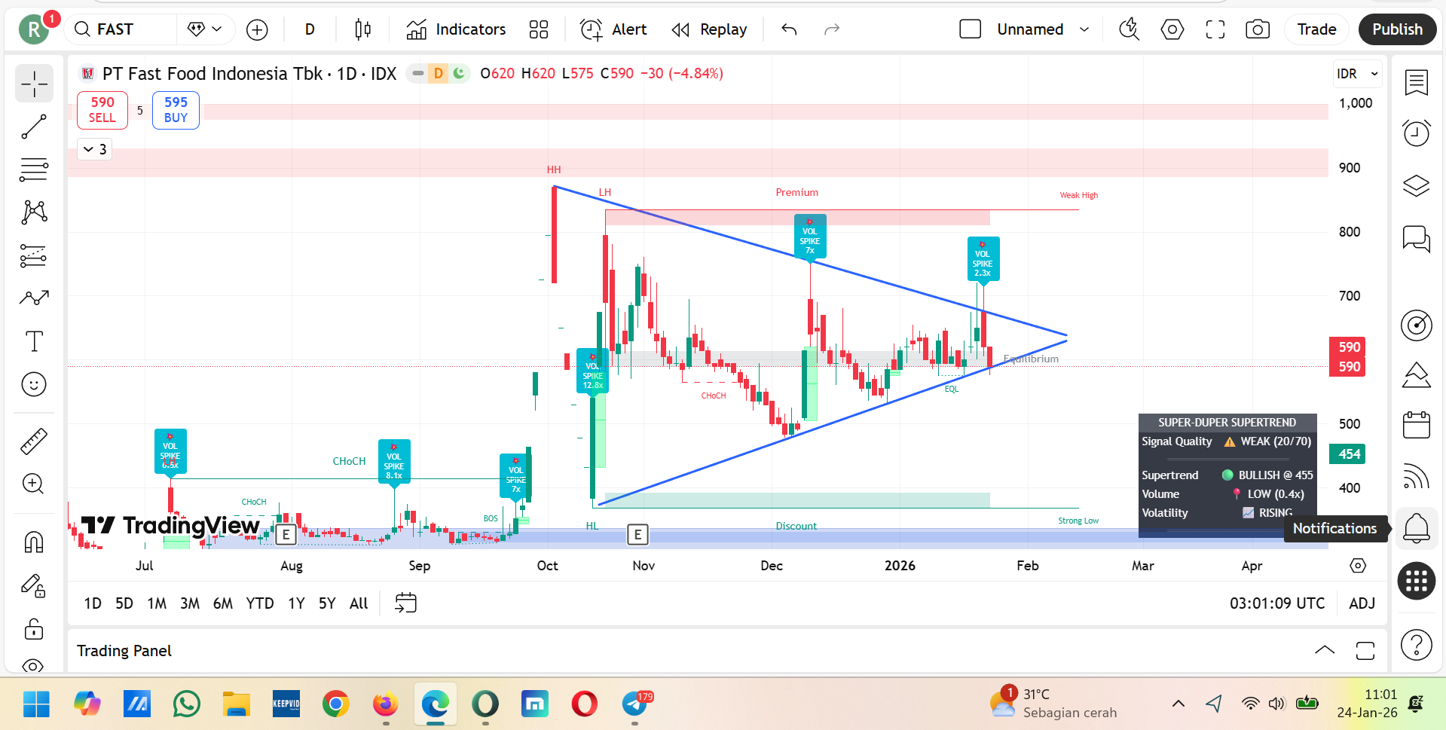Select the All time range
The width and height of the screenshot is (1446, 730).
point(359,603)
